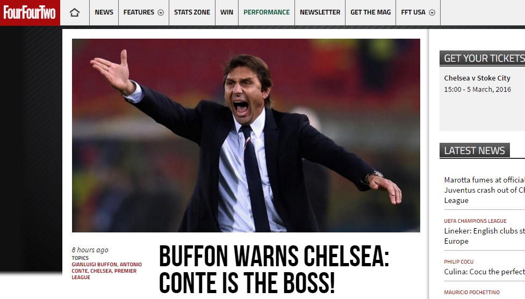The image size is (525, 299).
Task: Read the Marotta fumes at officials story
Action: pyautogui.click(x=485, y=190)
